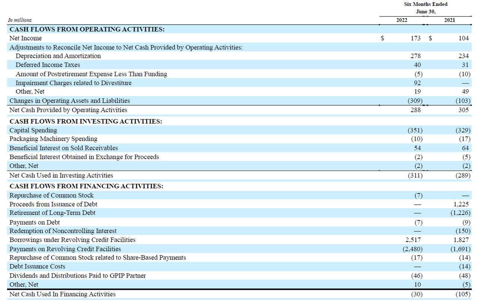Click Beneficial Interest 2022 value 54

417,148
